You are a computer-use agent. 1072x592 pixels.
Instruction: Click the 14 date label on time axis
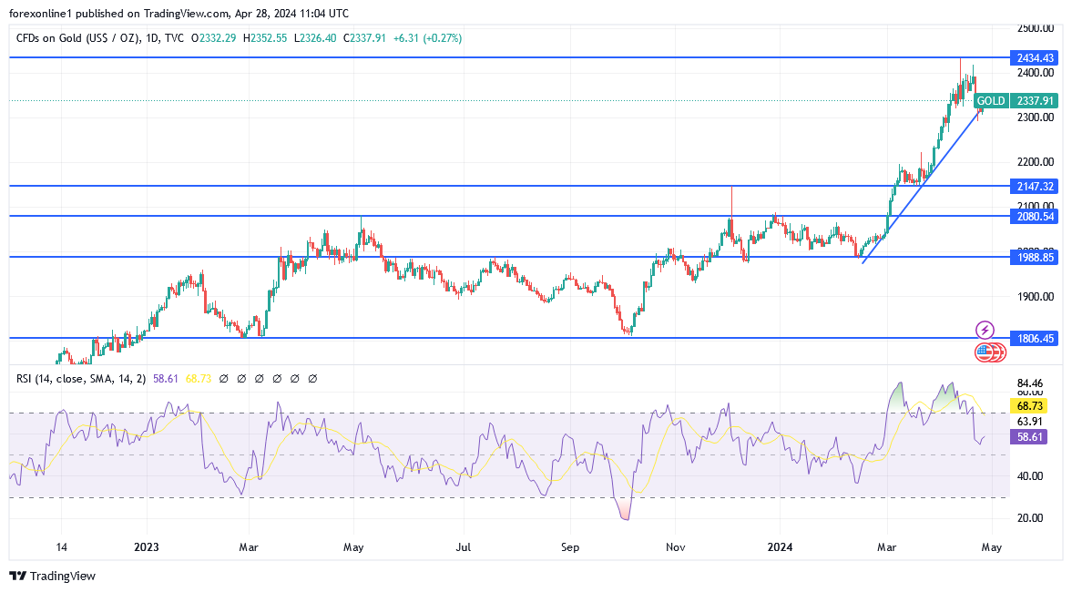pos(62,546)
